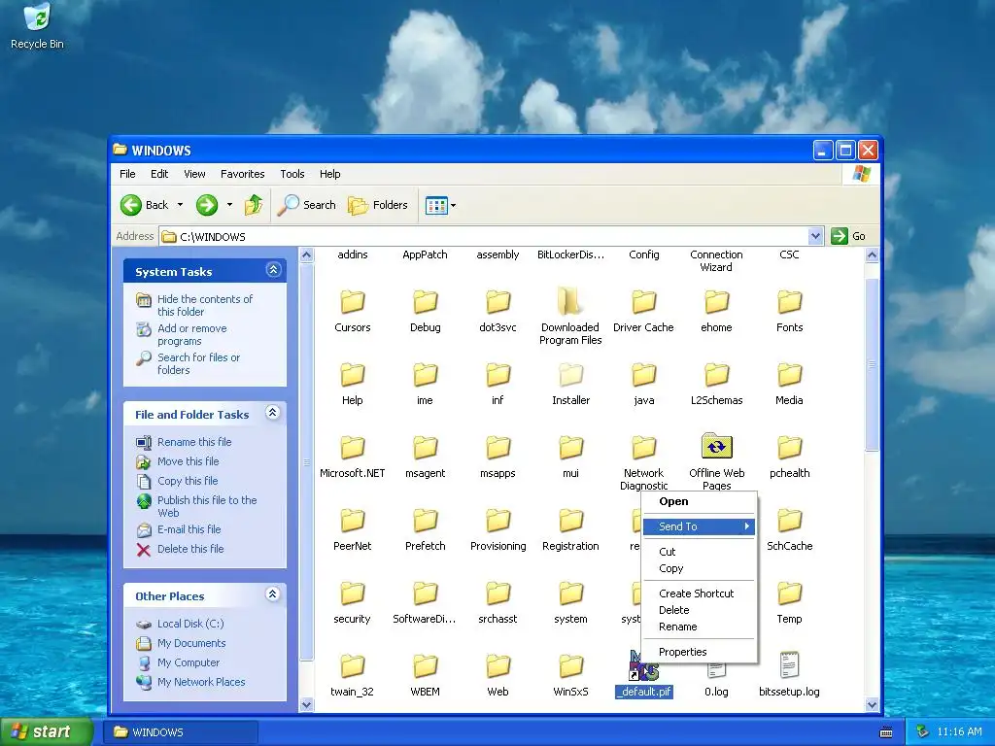Click the Go button
The image size is (995, 746).
848,236
